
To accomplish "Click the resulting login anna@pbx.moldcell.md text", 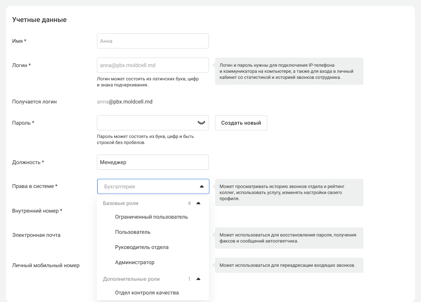I will [125, 102].
